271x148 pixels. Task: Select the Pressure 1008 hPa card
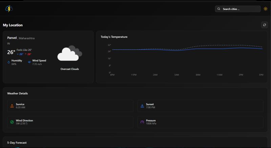pyautogui.click(x=200, y=122)
